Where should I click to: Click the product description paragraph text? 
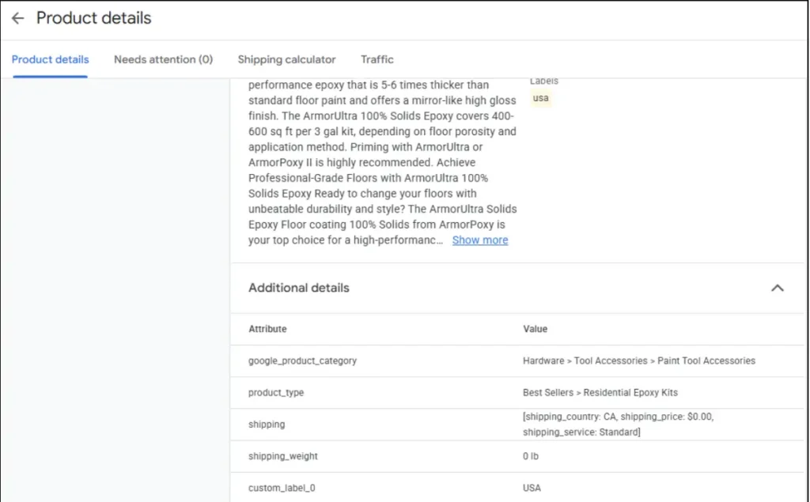(382, 162)
